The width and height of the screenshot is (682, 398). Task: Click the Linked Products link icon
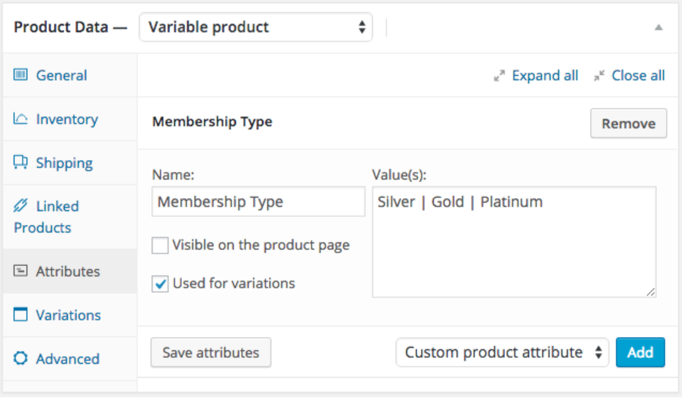(x=21, y=206)
